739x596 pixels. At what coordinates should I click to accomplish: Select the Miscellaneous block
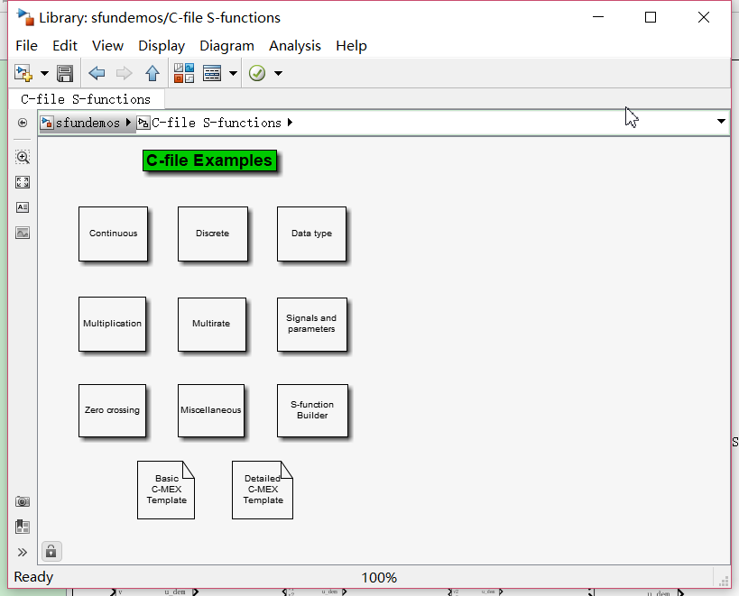point(210,410)
